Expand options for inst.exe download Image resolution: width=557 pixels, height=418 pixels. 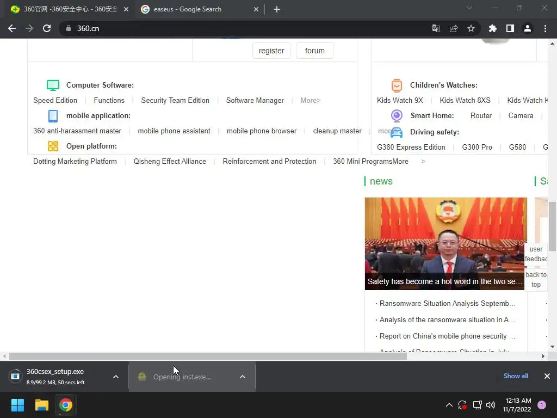(243, 377)
